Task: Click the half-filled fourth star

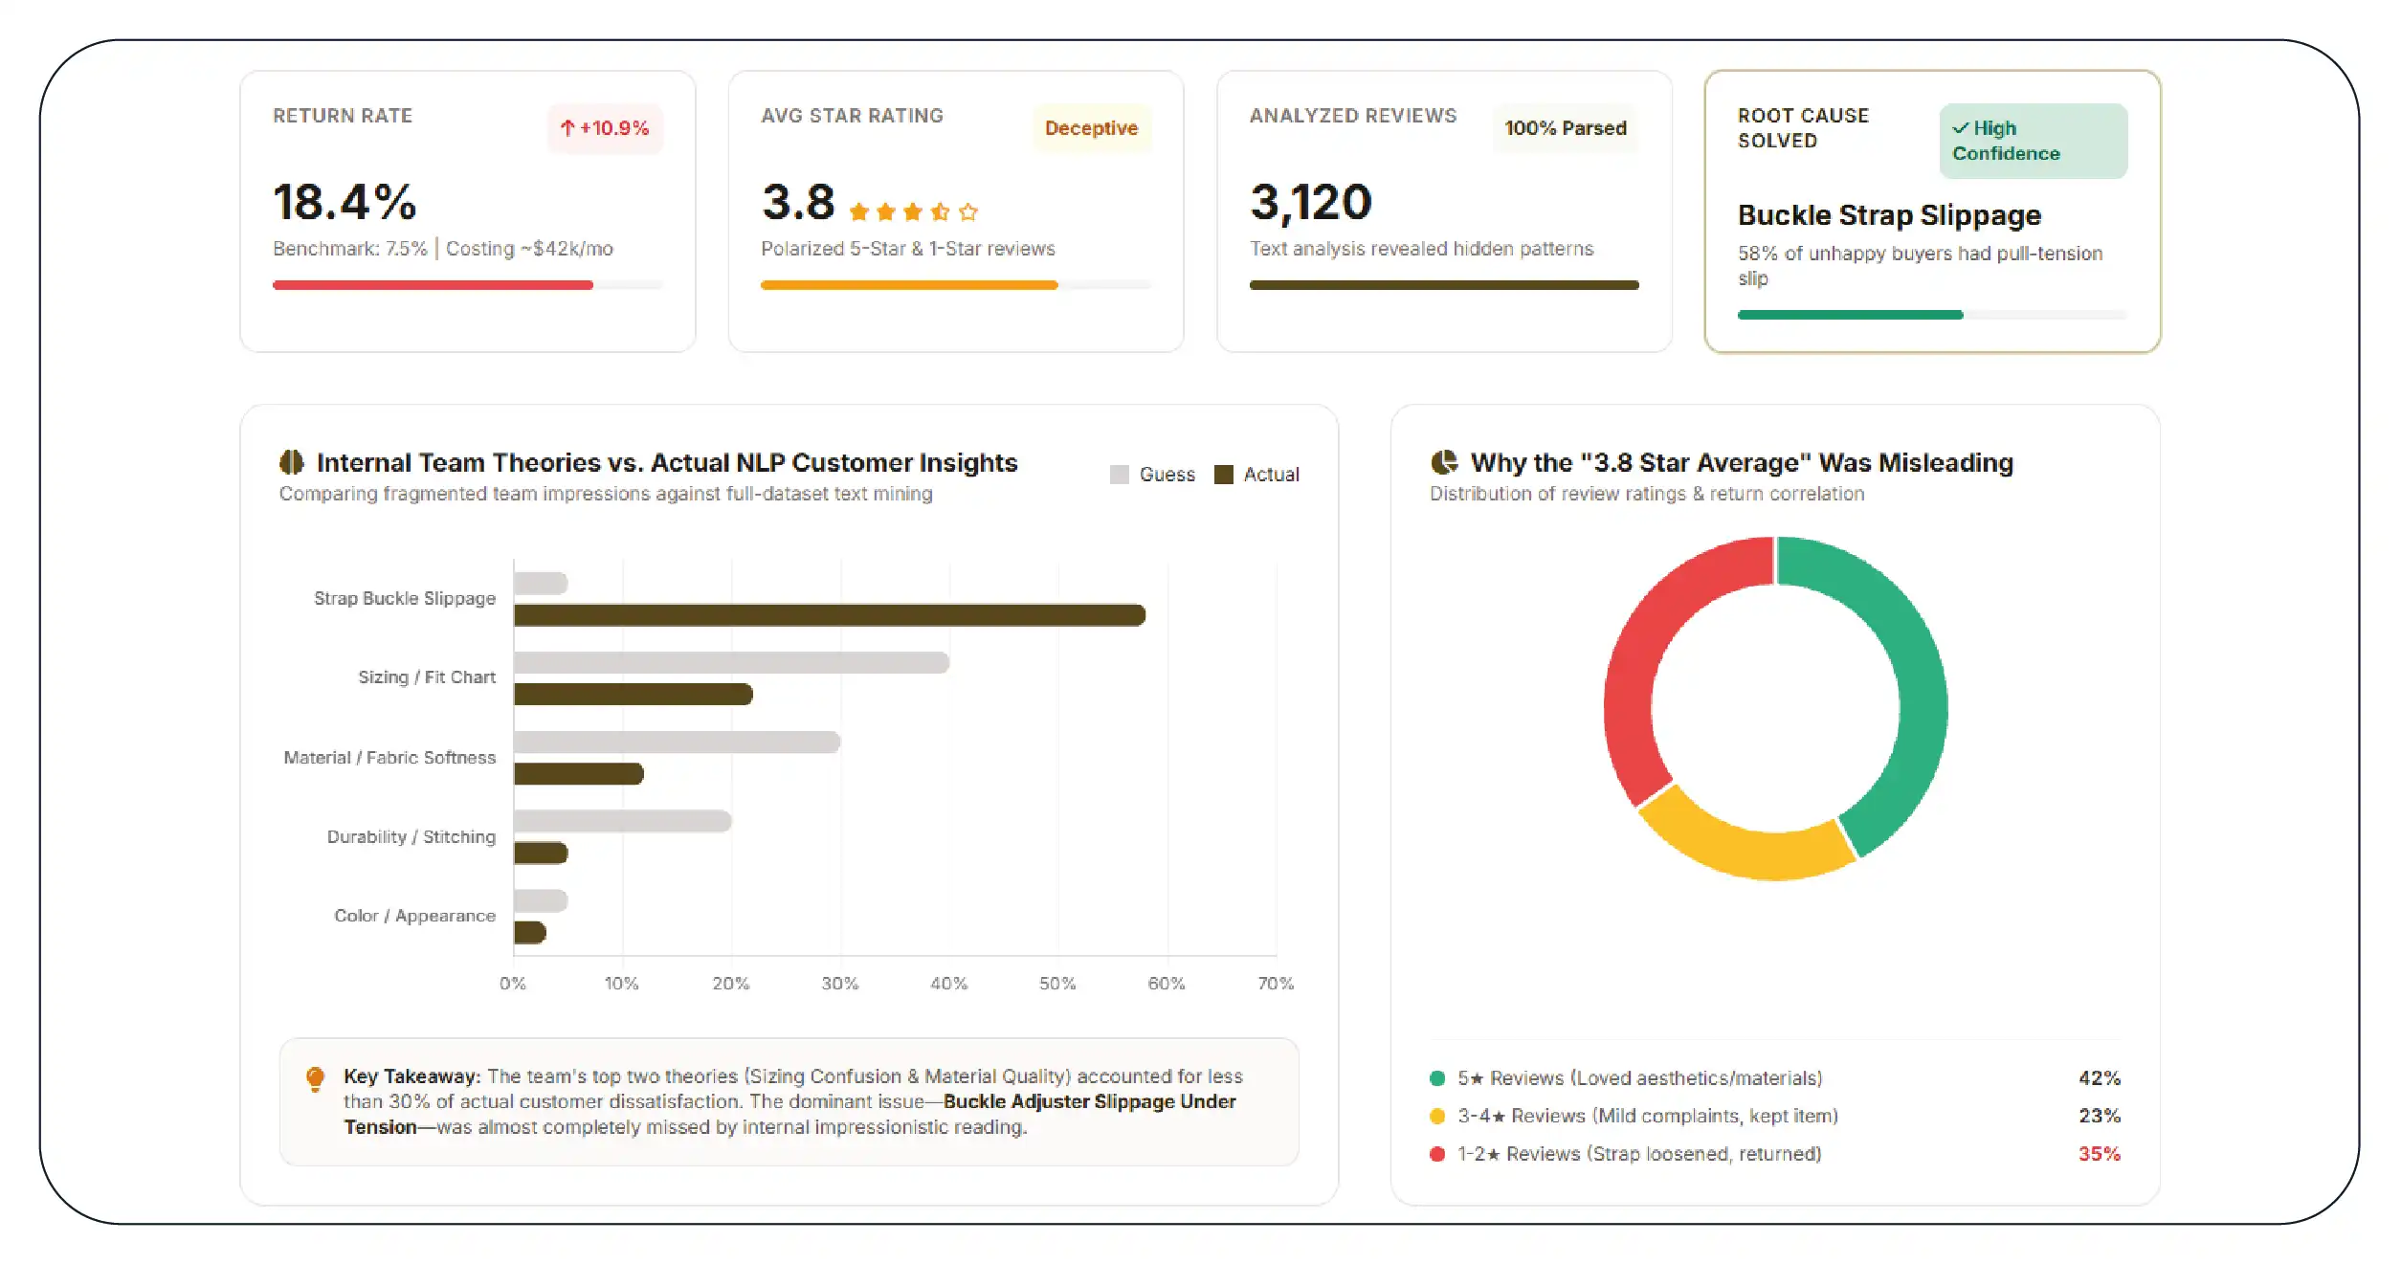Action: click(x=941, y=211)
